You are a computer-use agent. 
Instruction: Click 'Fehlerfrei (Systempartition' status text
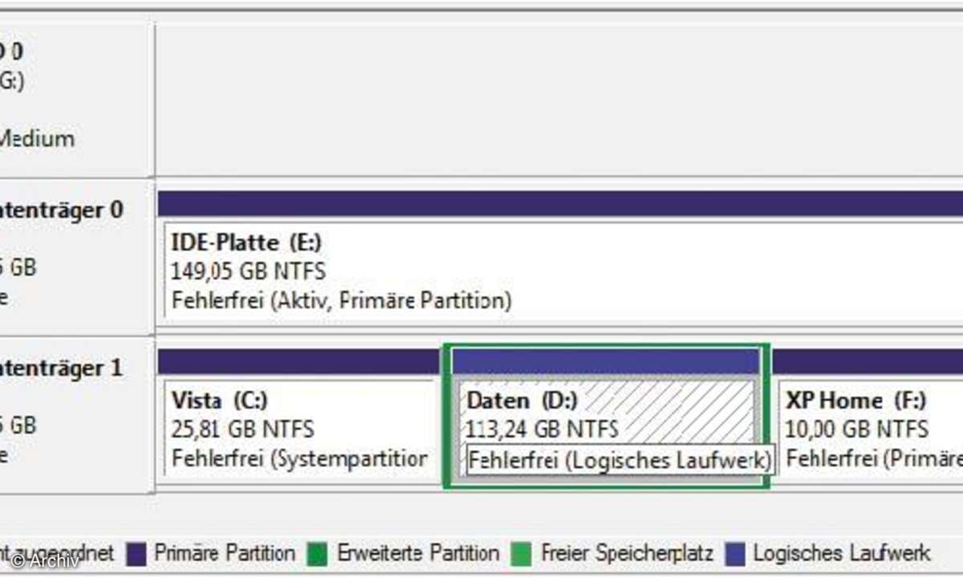click(299, 460)
